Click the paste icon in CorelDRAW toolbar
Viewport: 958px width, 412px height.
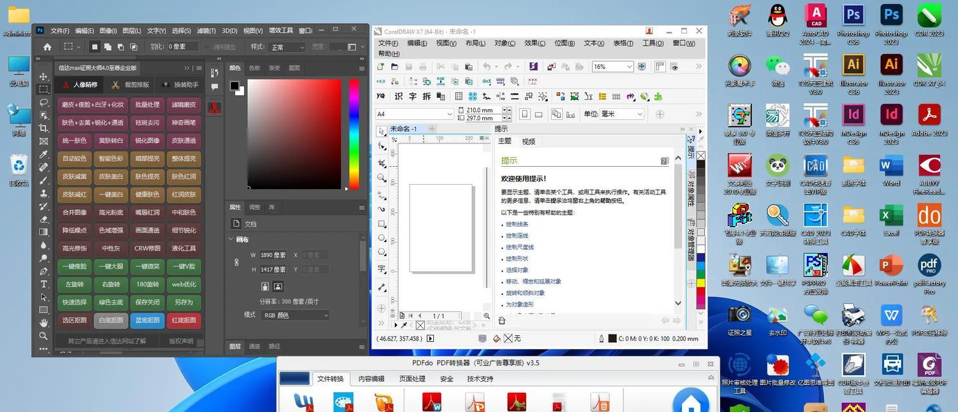point(469,66)
